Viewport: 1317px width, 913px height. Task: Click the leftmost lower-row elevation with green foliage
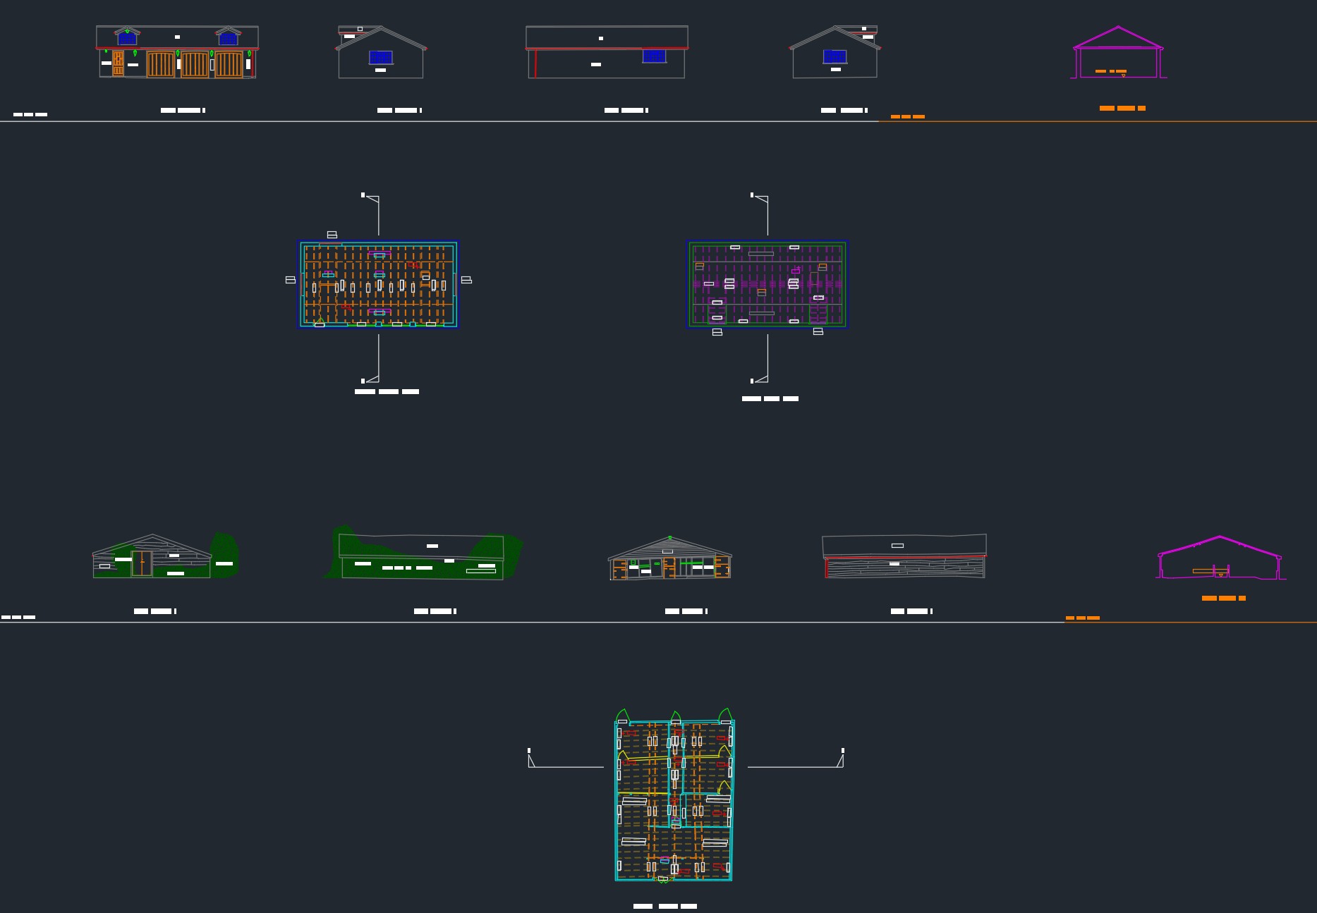(164, 557)
